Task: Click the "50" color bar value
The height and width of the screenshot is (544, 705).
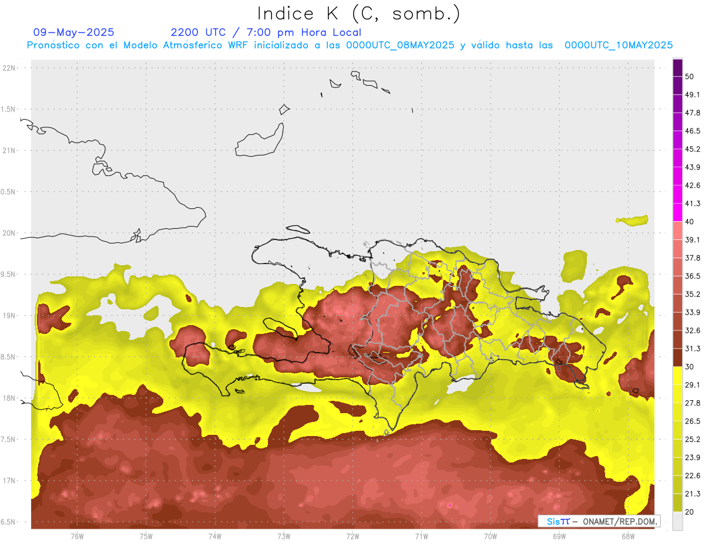Action: [690, 76]
